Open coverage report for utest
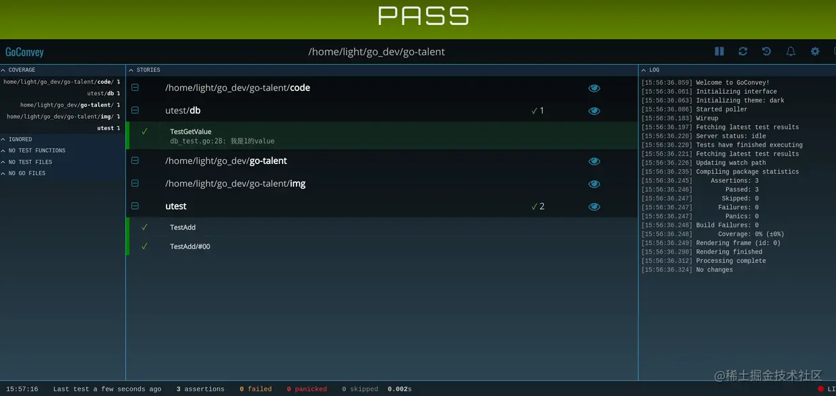The height and width of the screenshot is (396, 836). (108, 128)
